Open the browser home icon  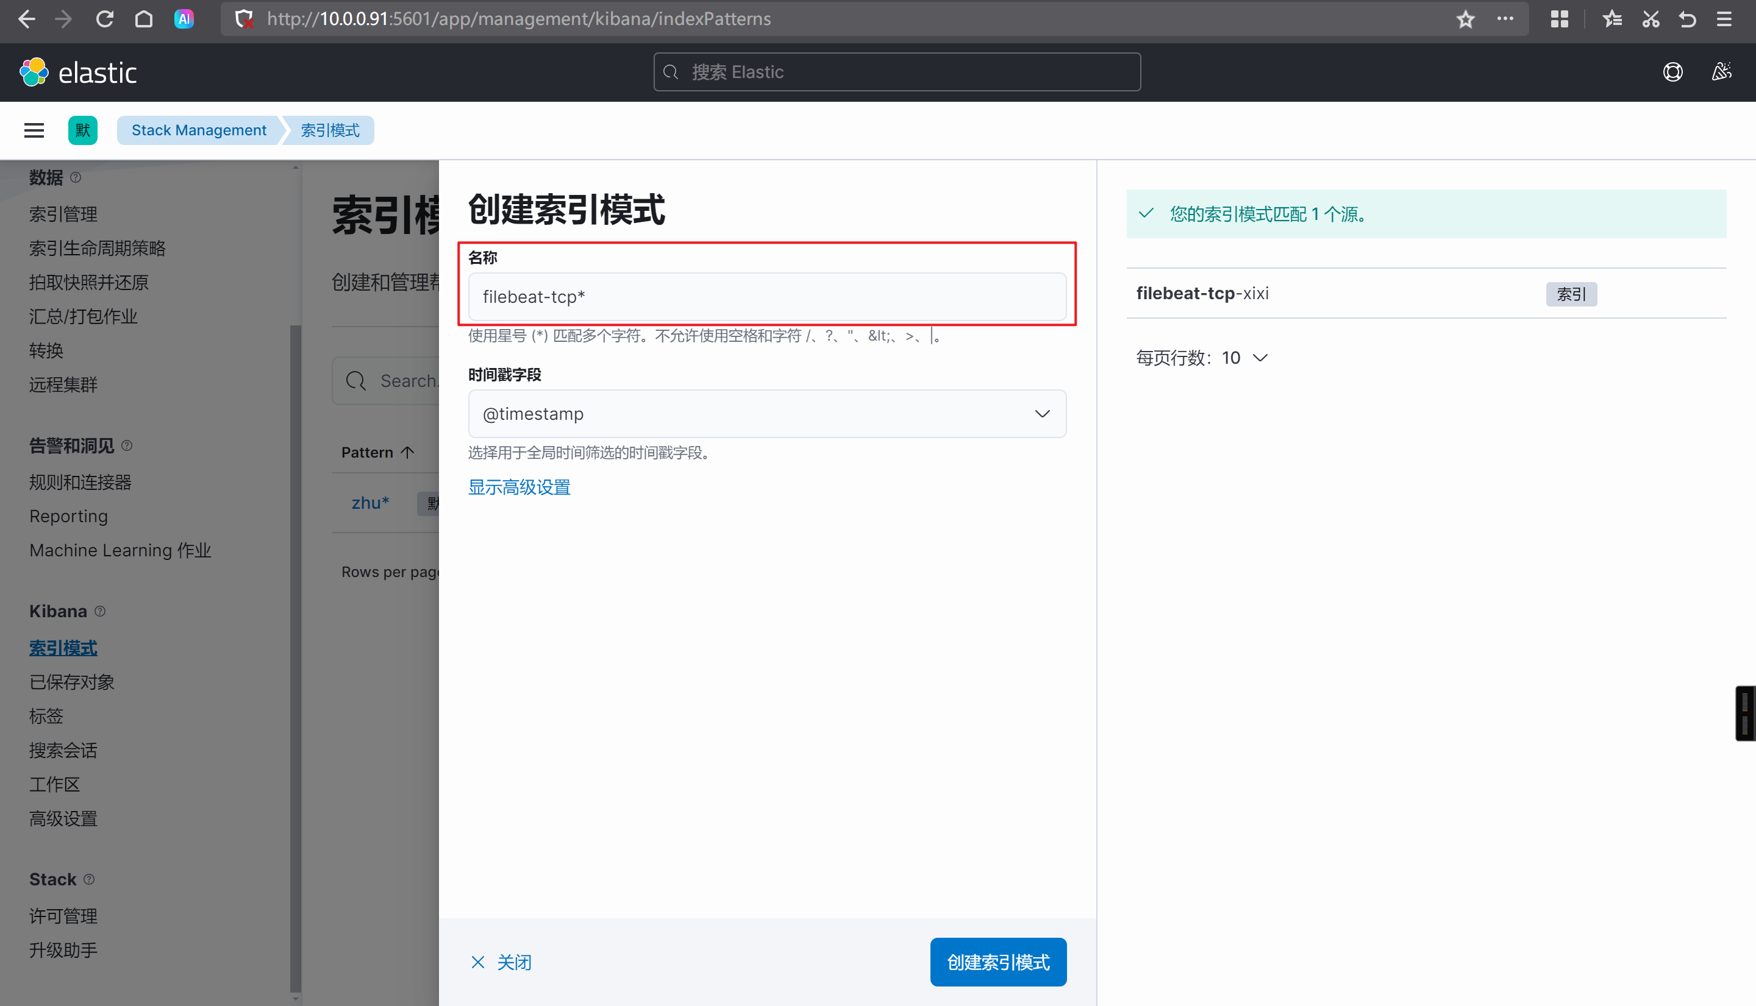pos(144,19)
